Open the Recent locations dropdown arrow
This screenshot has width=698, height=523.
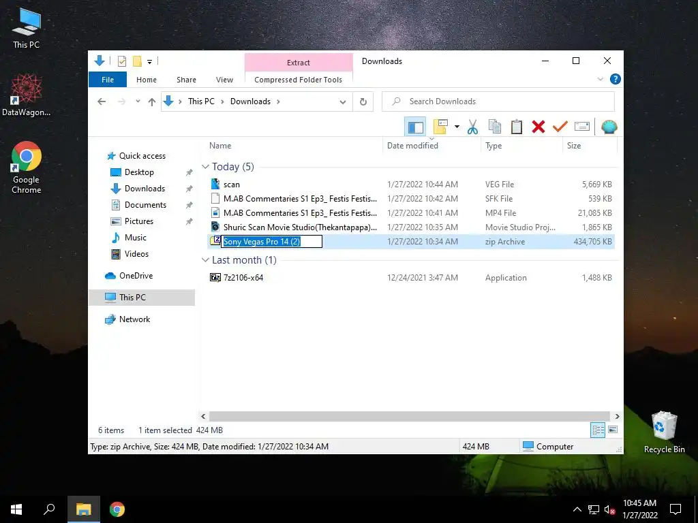tap(138, 101)
